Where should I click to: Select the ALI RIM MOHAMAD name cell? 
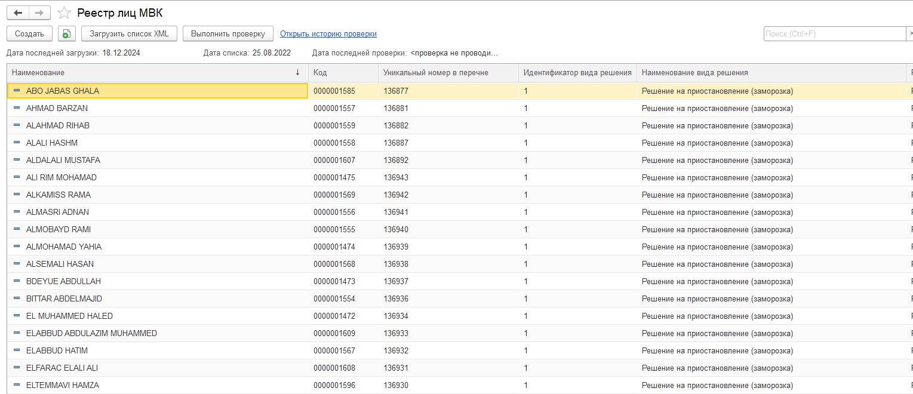coord(157,177)
